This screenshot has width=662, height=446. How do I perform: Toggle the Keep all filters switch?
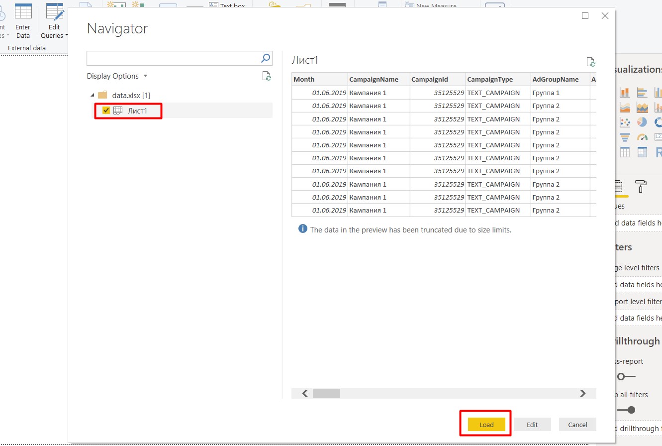[x=627, y=410]
